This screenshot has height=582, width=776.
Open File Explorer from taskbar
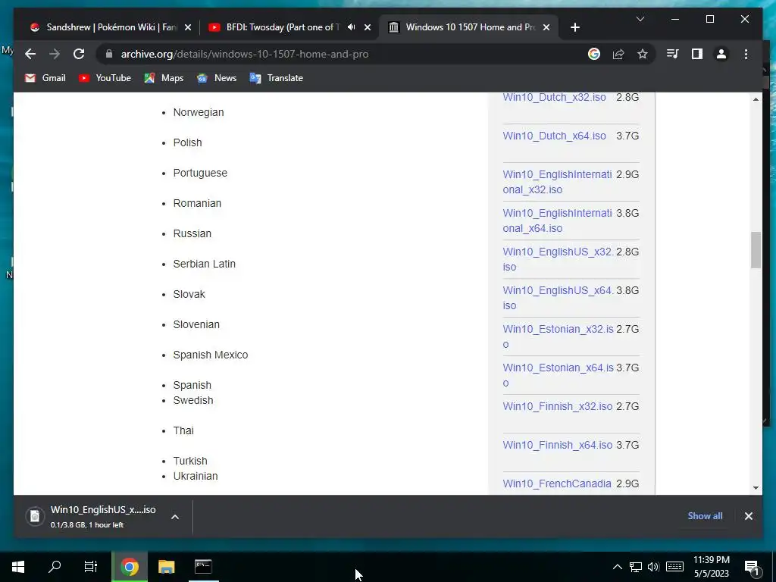click(166, 567)
